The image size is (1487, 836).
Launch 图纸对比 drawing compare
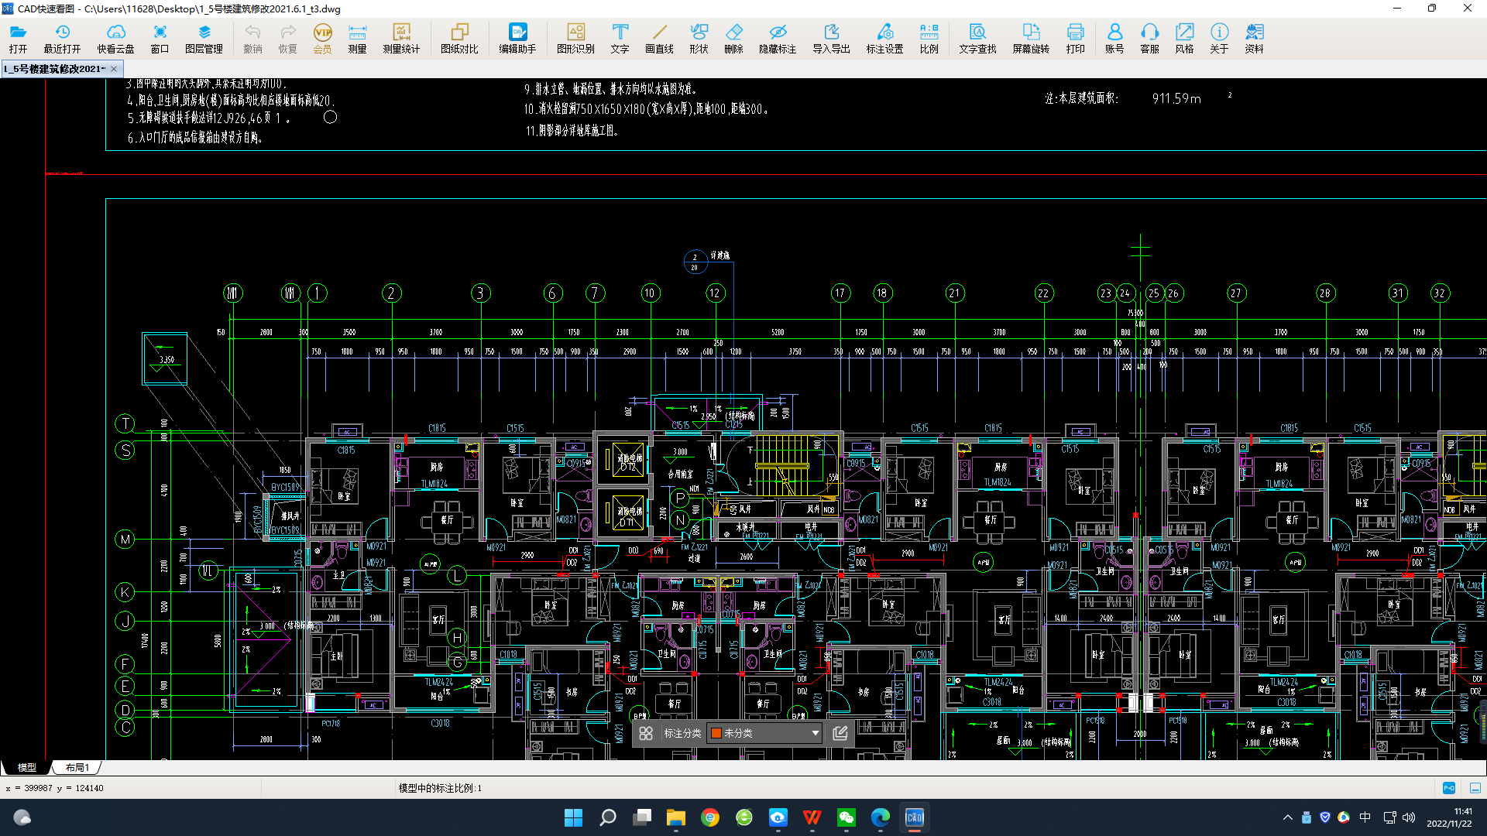[x=459, y=38]
